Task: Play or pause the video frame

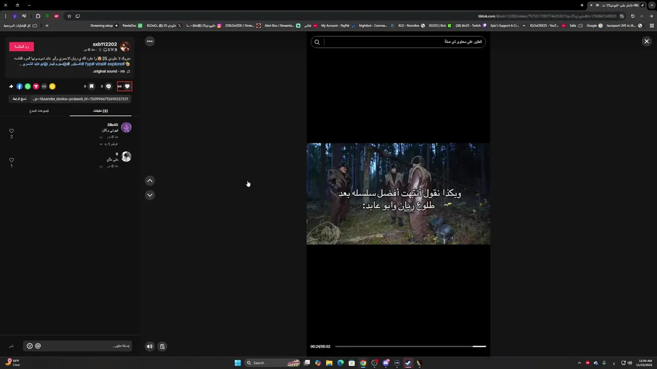Action: pyautogui.click(x=398, y=194)
